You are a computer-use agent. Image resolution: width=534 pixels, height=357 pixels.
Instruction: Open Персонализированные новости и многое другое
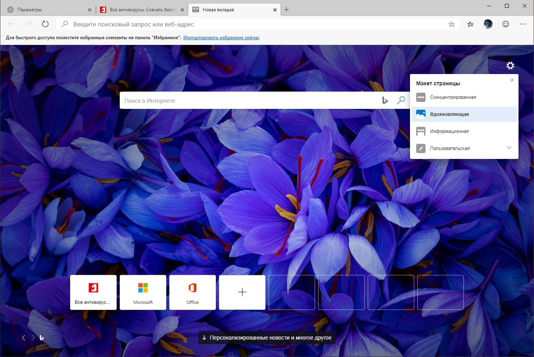pyautogui.click(x=266, y=338)
